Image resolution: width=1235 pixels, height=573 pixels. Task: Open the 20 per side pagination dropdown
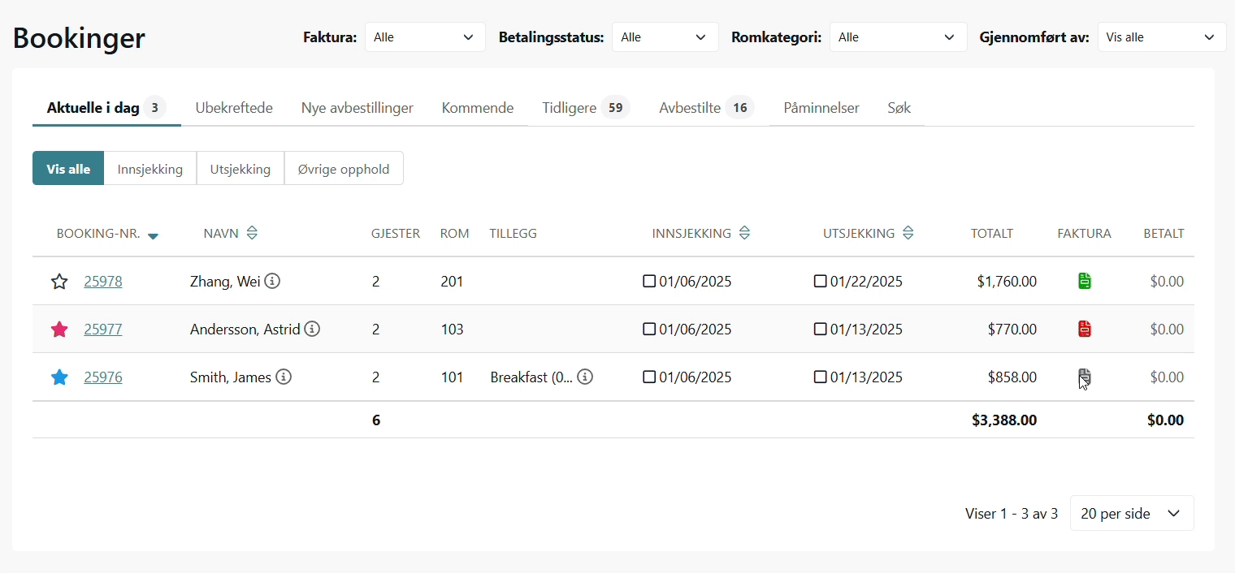click(1131, 513)
